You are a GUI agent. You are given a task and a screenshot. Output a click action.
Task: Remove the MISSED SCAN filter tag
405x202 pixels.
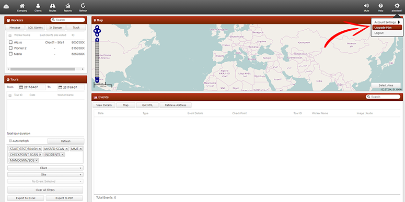[67, 149]
